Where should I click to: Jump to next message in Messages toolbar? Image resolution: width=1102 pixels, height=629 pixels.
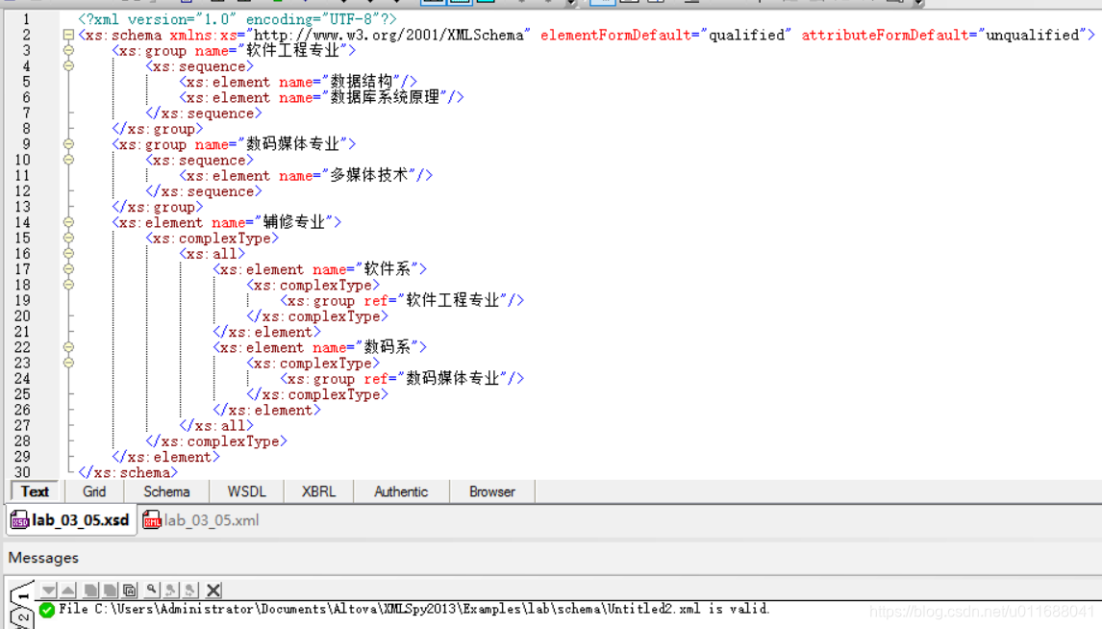pyautogui.click(x=48, y=591)
